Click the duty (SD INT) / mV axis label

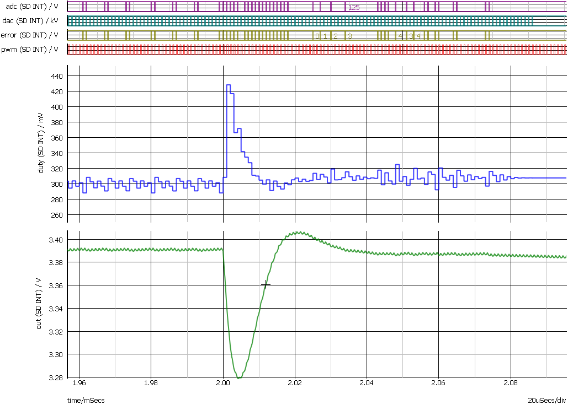40,144
